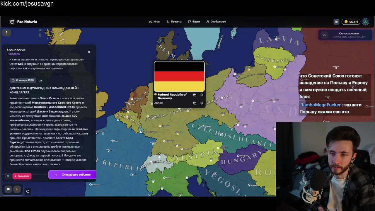375x211 pixels.
Task: Select Lyon city marker
Action: pos(132,175)
